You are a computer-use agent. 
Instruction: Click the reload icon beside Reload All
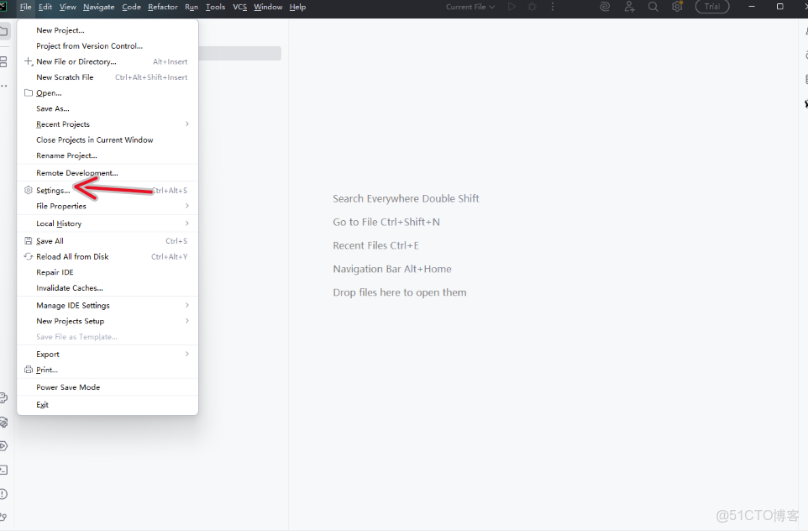(29, 256)
